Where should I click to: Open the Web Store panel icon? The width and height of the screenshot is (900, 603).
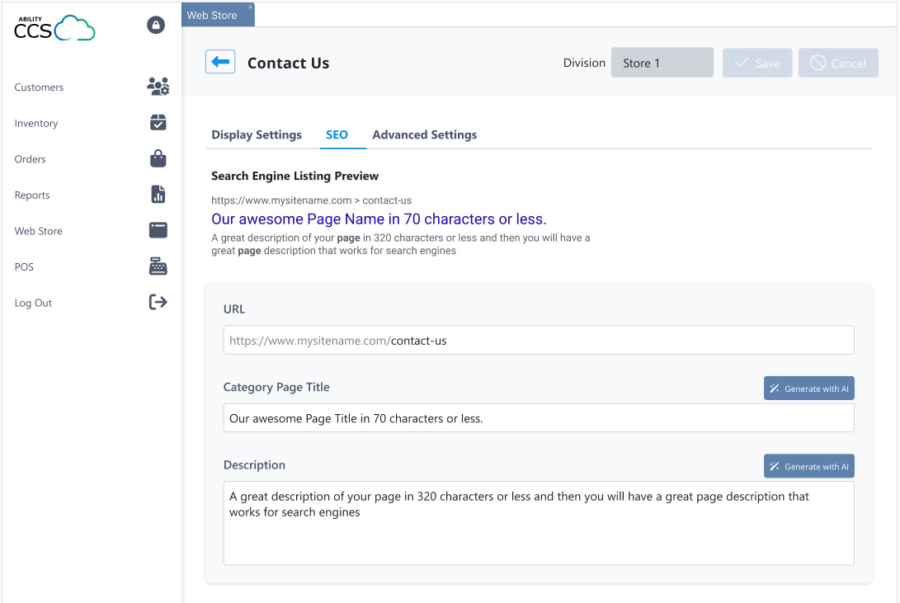tap(157, 230)
